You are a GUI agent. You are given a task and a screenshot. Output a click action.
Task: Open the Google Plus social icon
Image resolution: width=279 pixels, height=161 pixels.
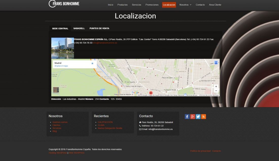[x=193, y=117]
